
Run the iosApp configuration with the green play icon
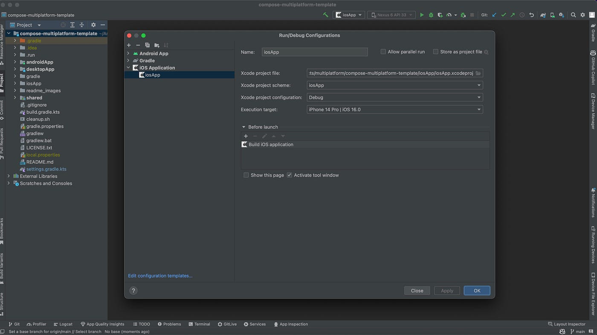tap(422, 15)
